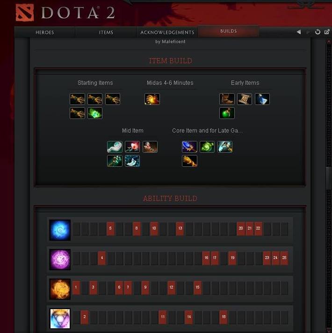The height and width of the screenshot is (333, 332).
Task: Click level 5 marker in Quas row
Action: [x=110, y=228]
